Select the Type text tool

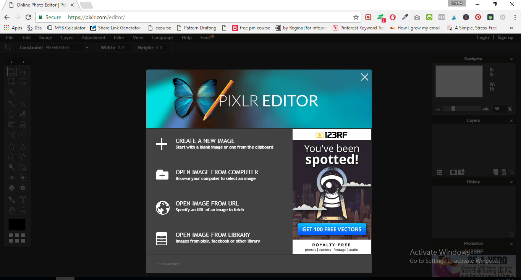pyautogui.click(x=23, y=199)
